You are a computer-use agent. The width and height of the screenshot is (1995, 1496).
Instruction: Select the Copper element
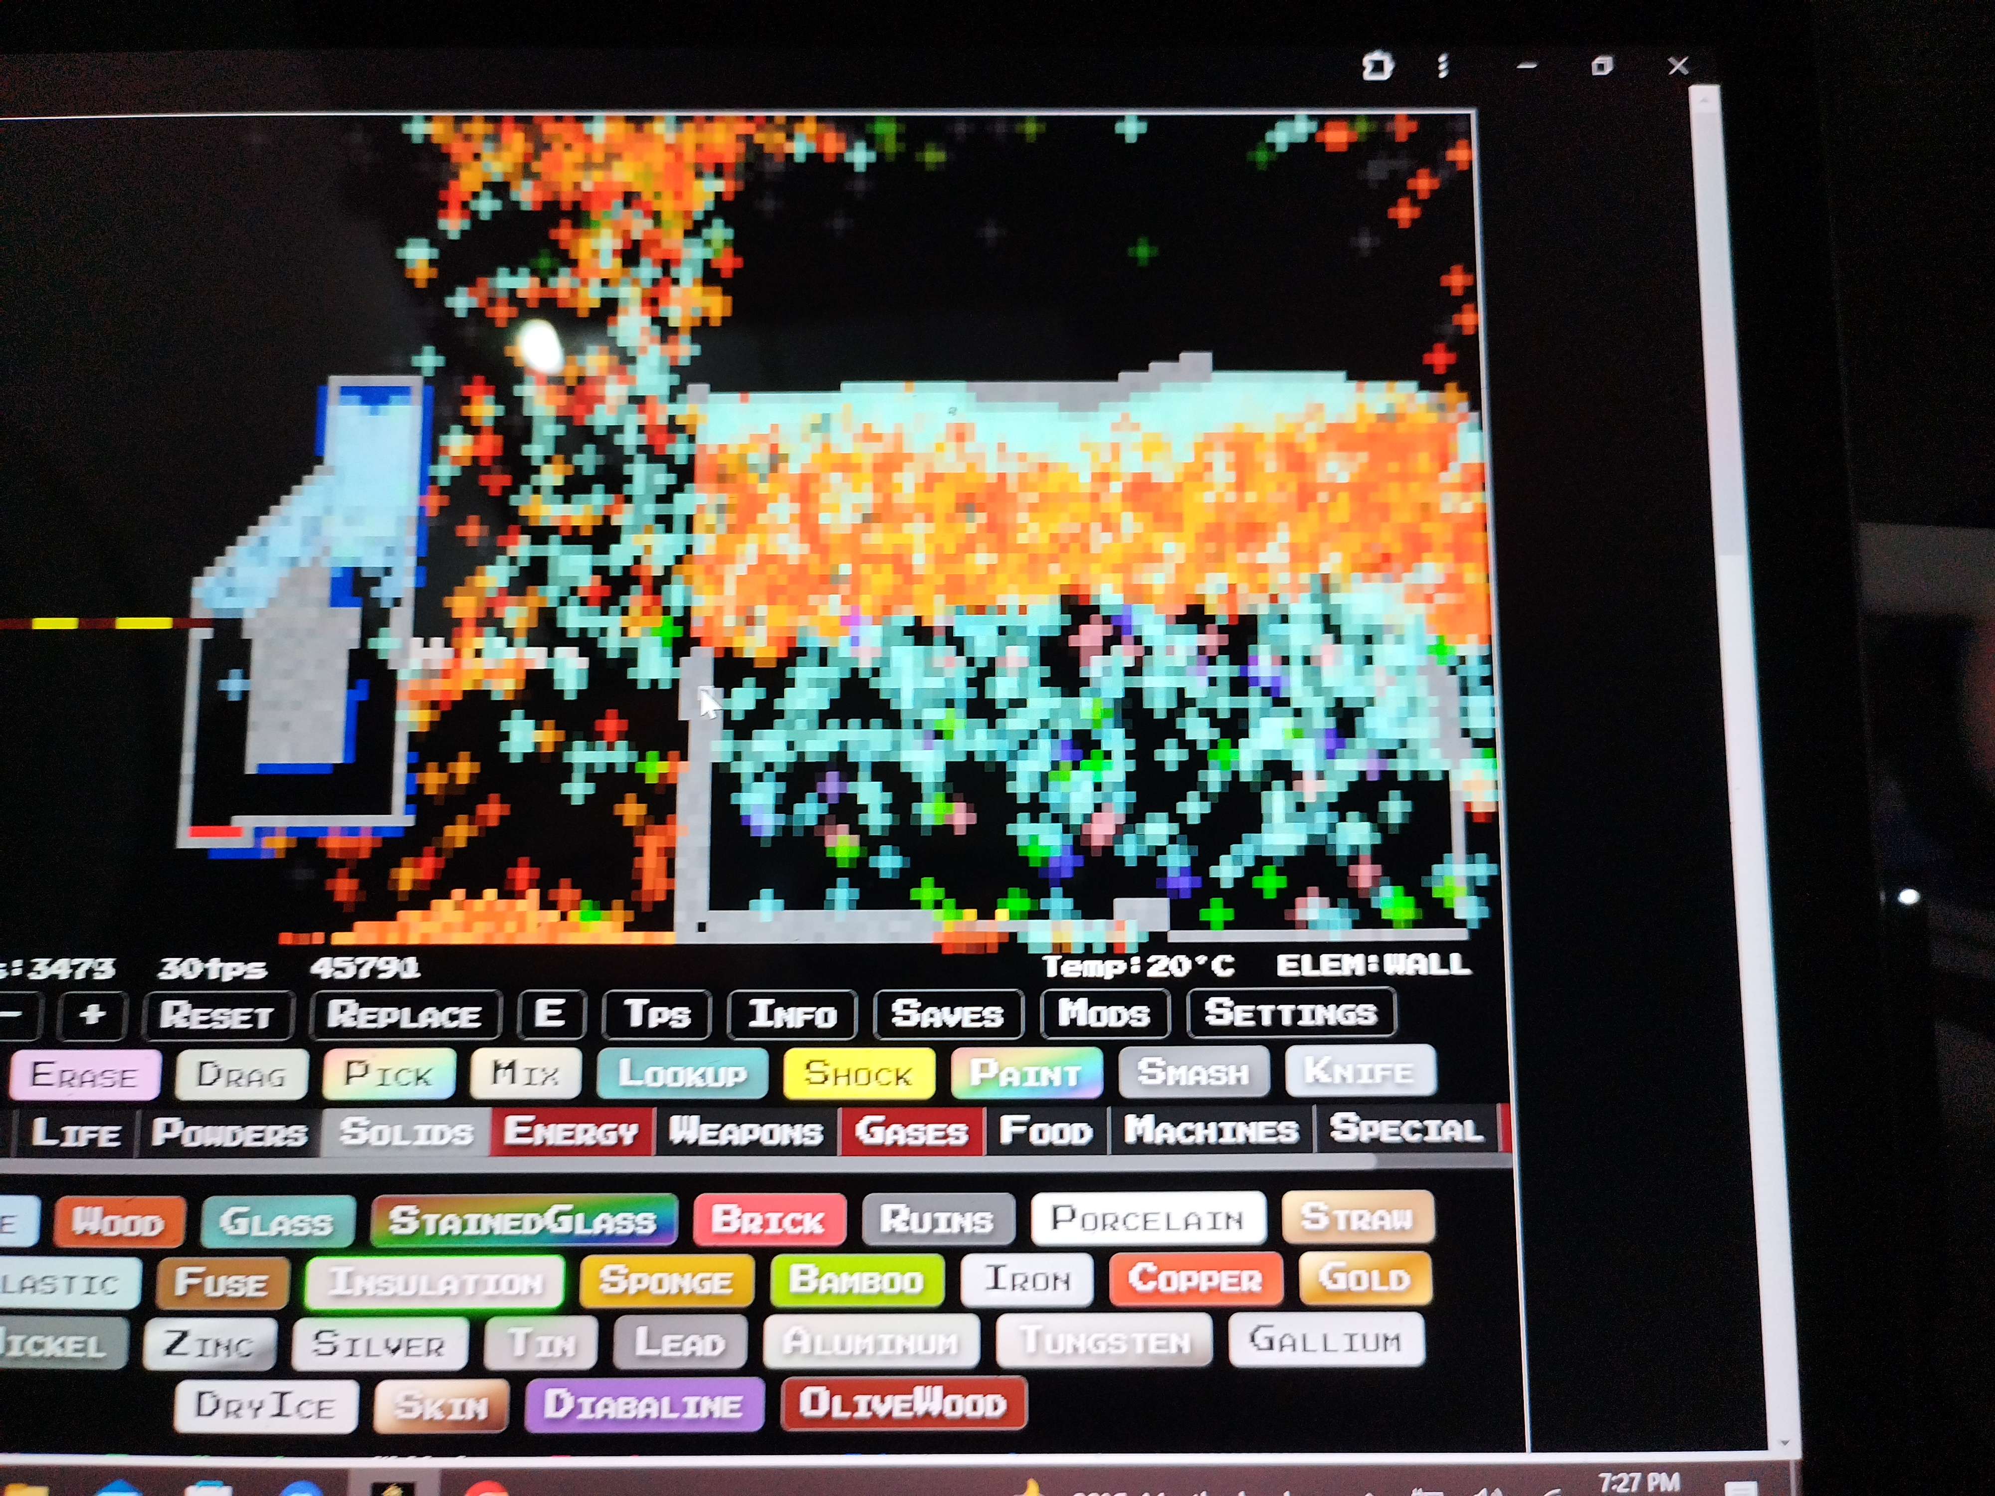pos(1195,1279)
